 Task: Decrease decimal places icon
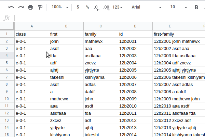pyautogui.click(x=97, y=8)
